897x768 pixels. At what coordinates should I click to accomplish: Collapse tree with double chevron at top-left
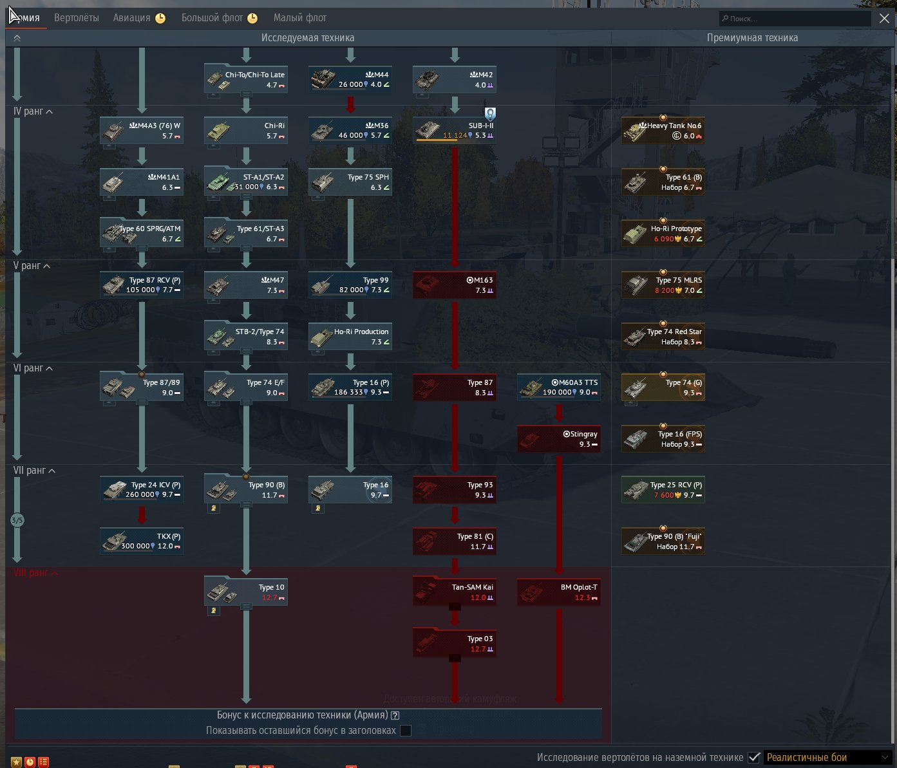tap(17, 38)
